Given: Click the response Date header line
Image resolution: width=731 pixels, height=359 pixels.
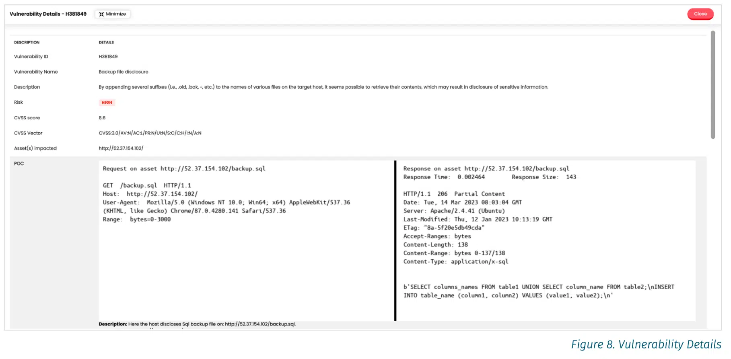Looking at the screenshot, I should [x=463, y=203].
